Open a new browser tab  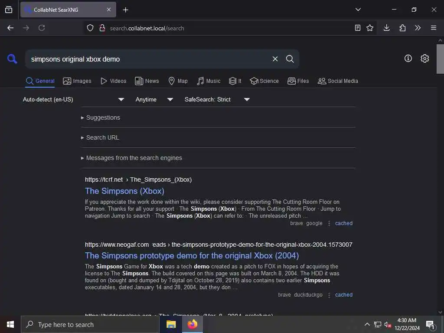click(125, 10)
